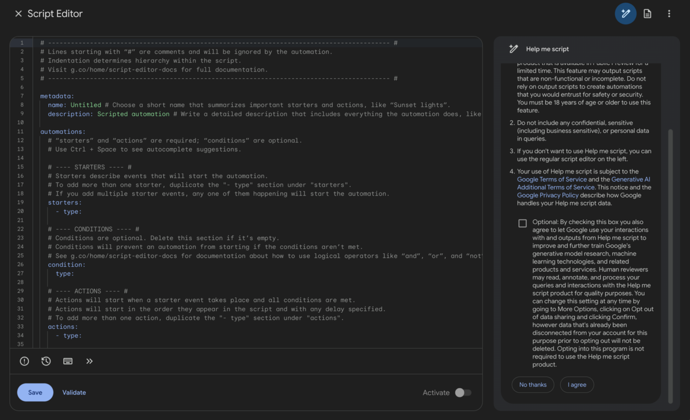This screenshot has width=690, height=420.
Task: Open the Google Terms of Service link
Action: (552, 179)
